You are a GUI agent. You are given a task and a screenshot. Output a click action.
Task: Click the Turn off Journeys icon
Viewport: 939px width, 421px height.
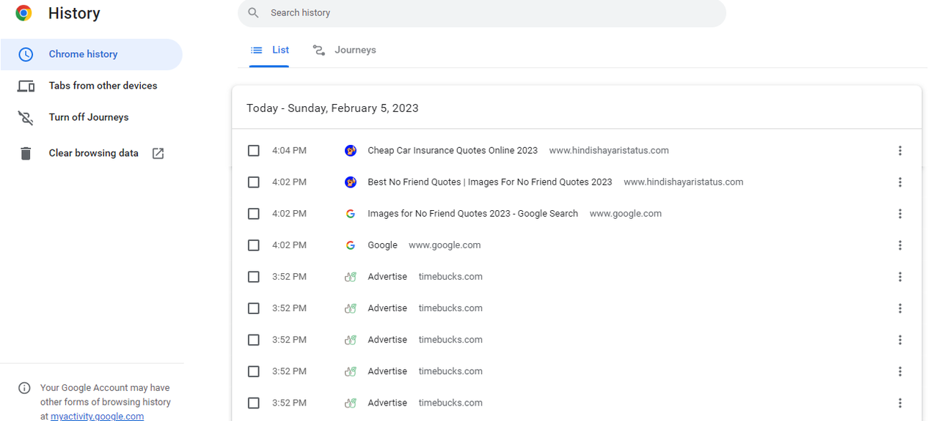coord(26,118)
